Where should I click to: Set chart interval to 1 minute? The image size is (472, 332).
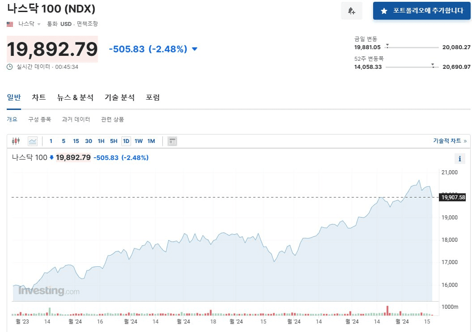coord(51,141)
